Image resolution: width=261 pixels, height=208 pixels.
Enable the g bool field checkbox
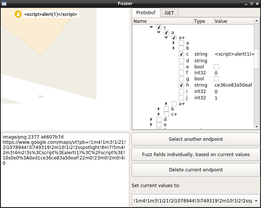[181, 79]
